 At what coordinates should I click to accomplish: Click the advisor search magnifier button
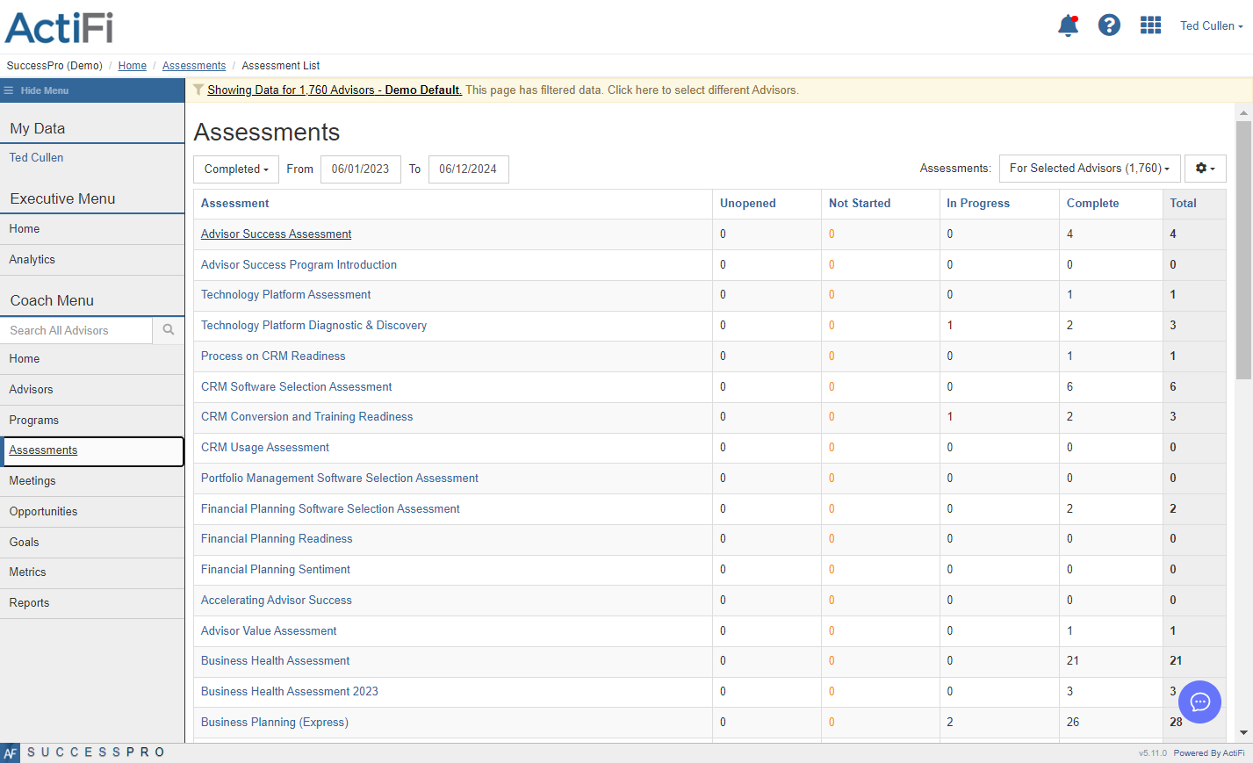[x=169, y=330]
